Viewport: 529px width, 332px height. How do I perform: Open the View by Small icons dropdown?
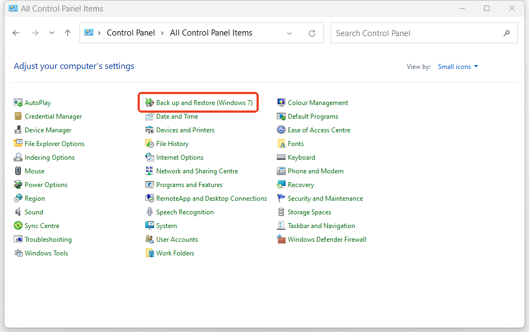pyautogui.click(x=458, y=66)
